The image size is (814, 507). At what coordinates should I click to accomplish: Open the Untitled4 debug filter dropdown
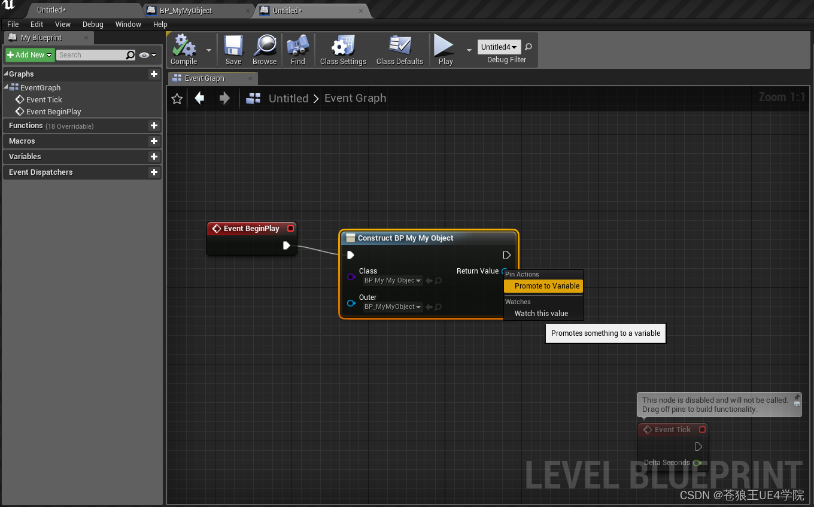click(499, 47)
